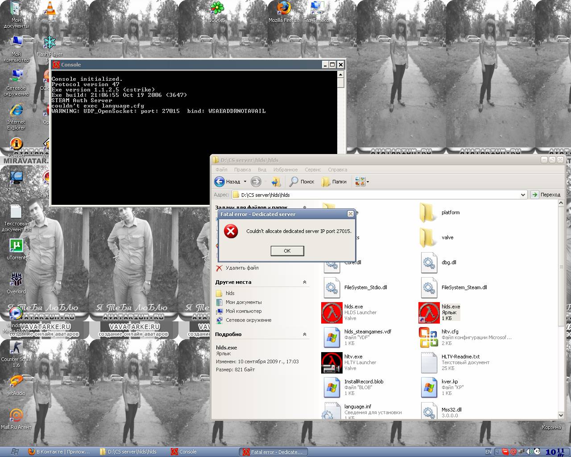Open Мои документы desktop icon
Image resolution: width=571 pixels, height=457 pixels.
point(17,15)
